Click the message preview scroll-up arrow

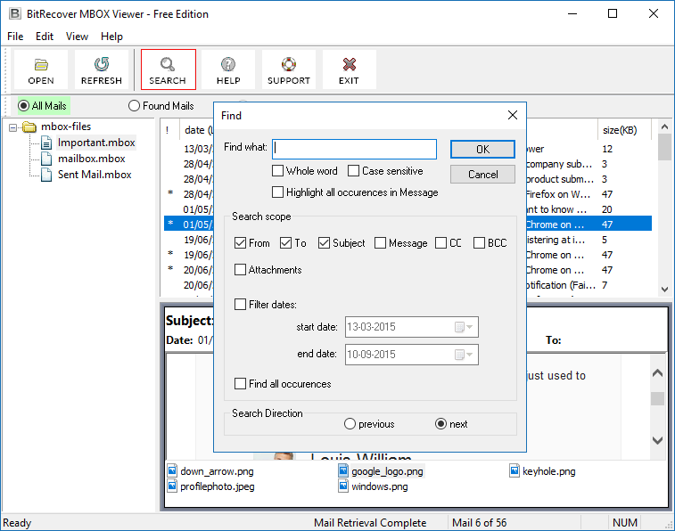click(x=657, y=372)
